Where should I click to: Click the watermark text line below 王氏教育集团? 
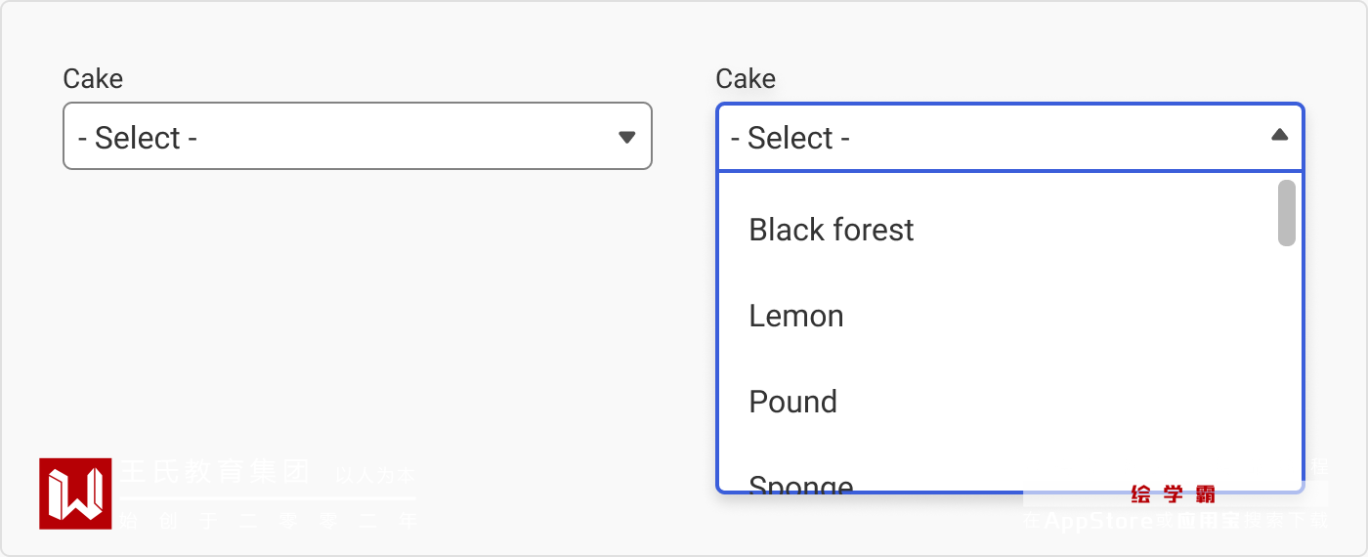[269, 521]
